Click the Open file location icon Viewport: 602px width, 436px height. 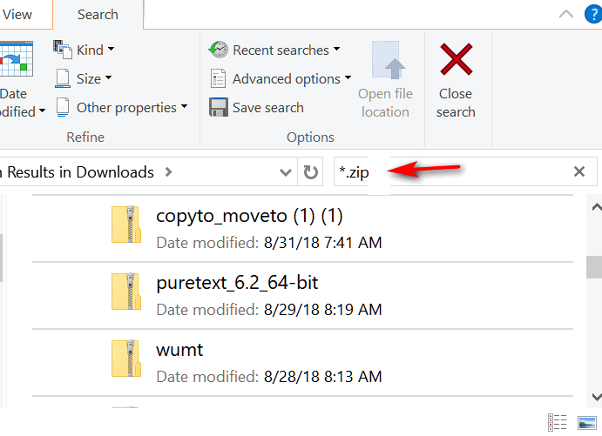389,60
